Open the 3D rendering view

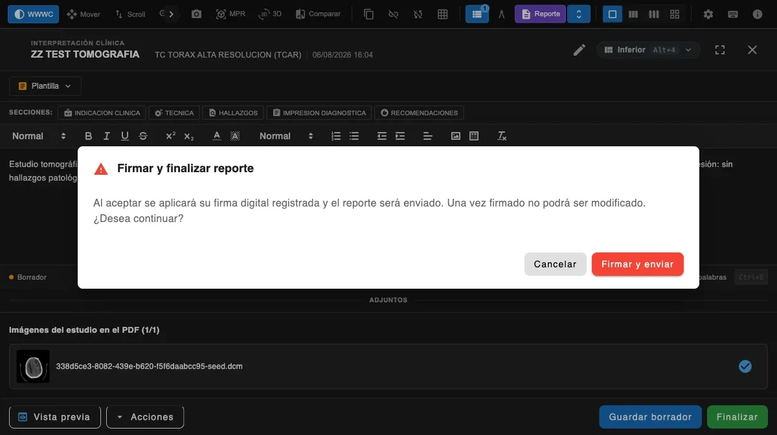click(x=270, y=14)
